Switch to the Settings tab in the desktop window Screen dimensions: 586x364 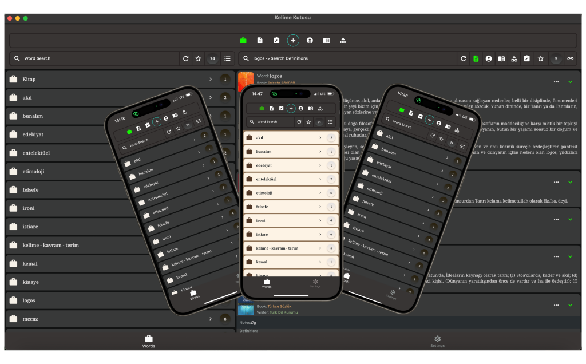(x=437, y=341)
